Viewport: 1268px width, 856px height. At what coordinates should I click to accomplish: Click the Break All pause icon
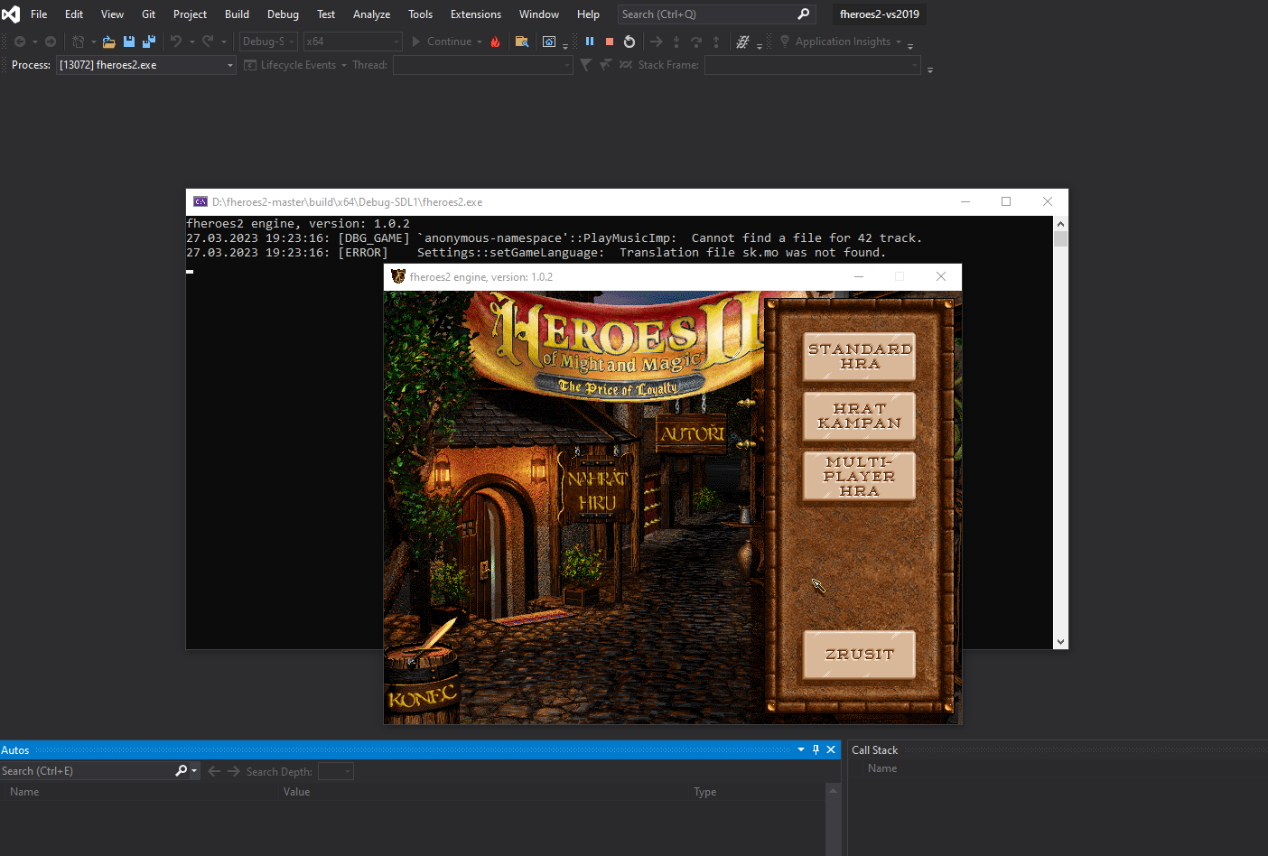[x=589, y=41]
